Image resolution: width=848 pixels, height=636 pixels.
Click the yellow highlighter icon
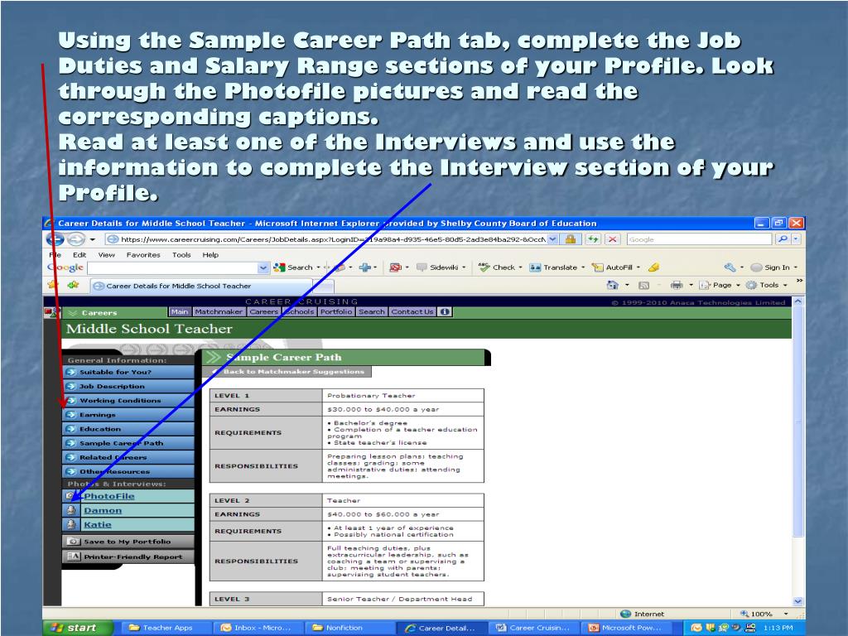(x=654, y=267)
